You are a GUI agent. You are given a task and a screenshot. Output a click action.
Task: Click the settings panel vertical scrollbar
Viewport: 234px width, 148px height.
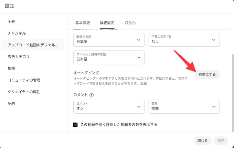(233, 93)
